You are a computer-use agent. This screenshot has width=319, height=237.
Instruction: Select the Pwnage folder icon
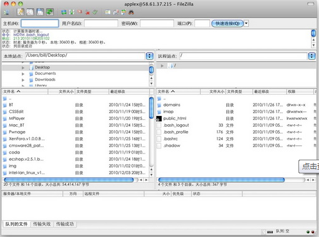click(5, 132)
